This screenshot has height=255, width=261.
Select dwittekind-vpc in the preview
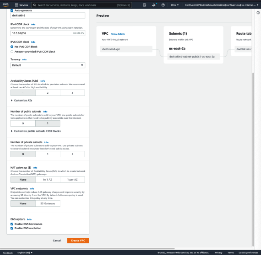(126, 49)
